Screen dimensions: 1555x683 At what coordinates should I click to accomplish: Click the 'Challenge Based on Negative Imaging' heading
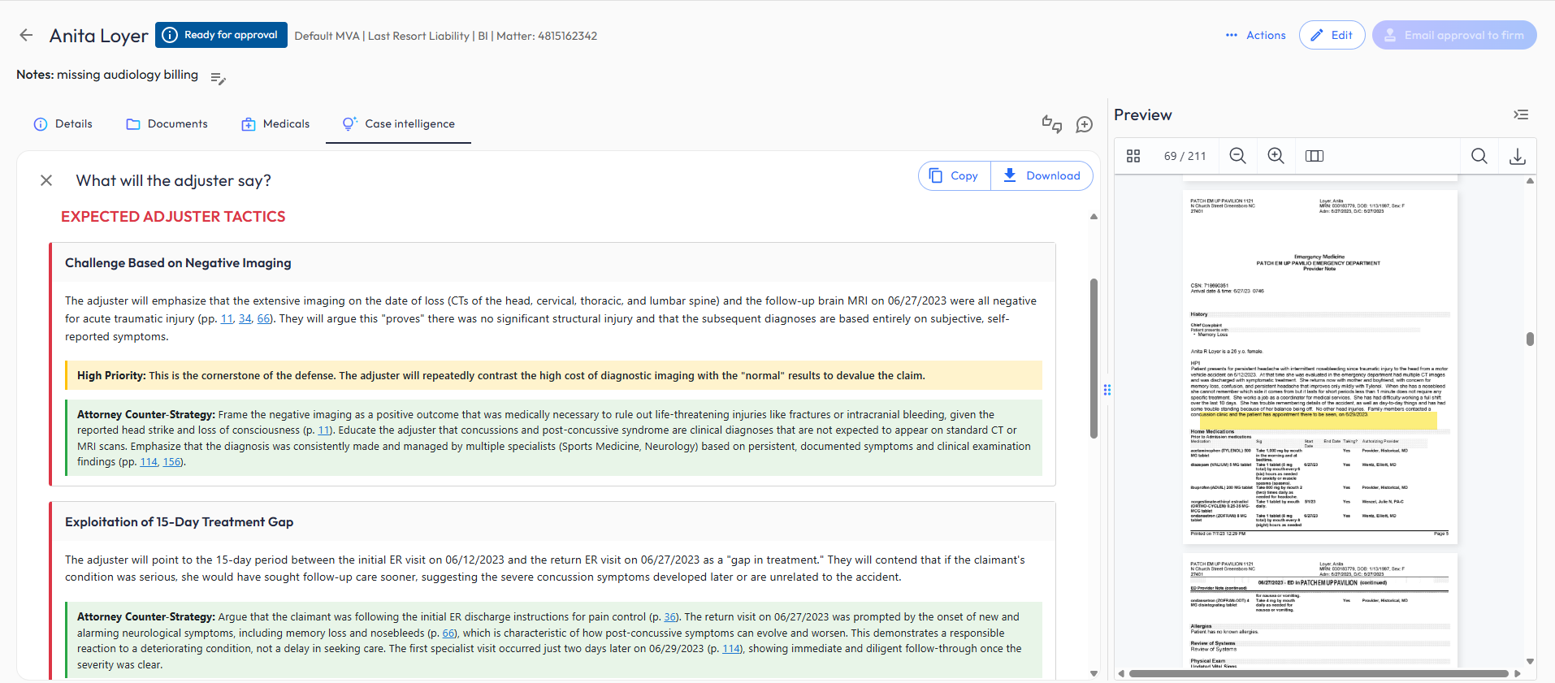(x=178, y=262)
